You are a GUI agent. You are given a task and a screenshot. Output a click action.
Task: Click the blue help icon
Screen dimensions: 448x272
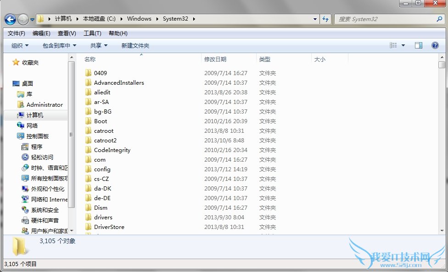[435, 45]
